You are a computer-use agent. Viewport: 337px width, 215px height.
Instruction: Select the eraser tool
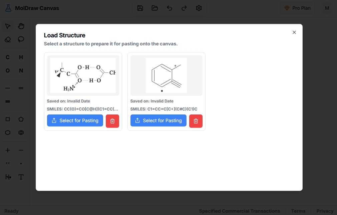coord(8,39)
